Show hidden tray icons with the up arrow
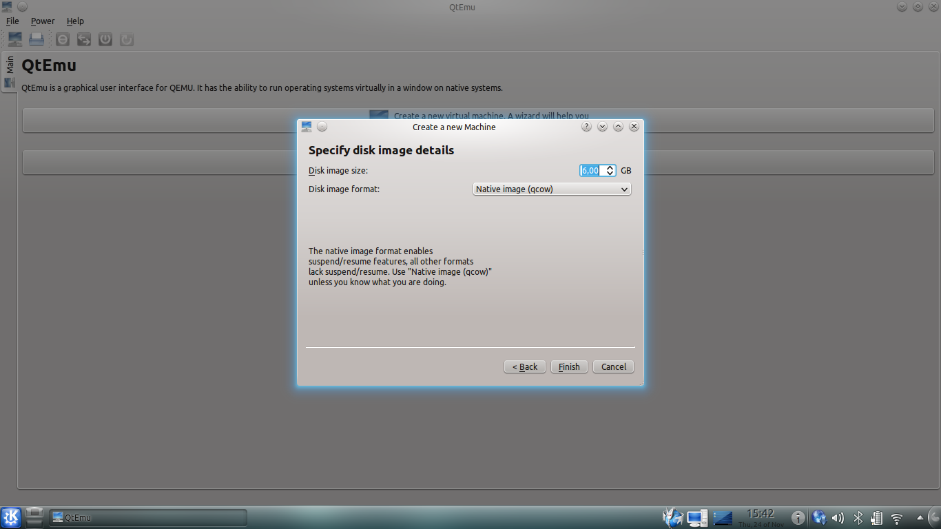The height and width of the screenshot is (529, 941). click(920, 518)
